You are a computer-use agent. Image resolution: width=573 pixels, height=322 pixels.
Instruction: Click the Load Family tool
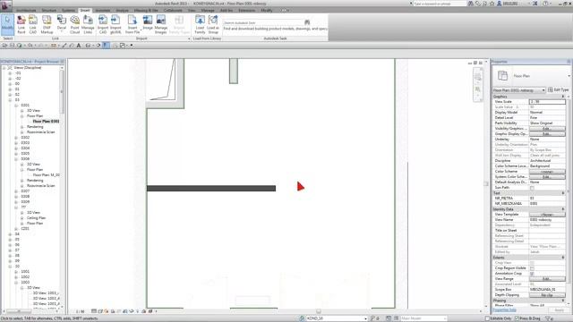click(x=200, y=24)
